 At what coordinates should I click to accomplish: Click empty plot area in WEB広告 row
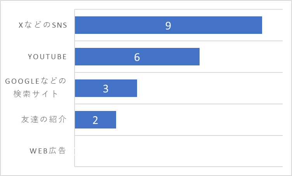(x=179, y=151)
